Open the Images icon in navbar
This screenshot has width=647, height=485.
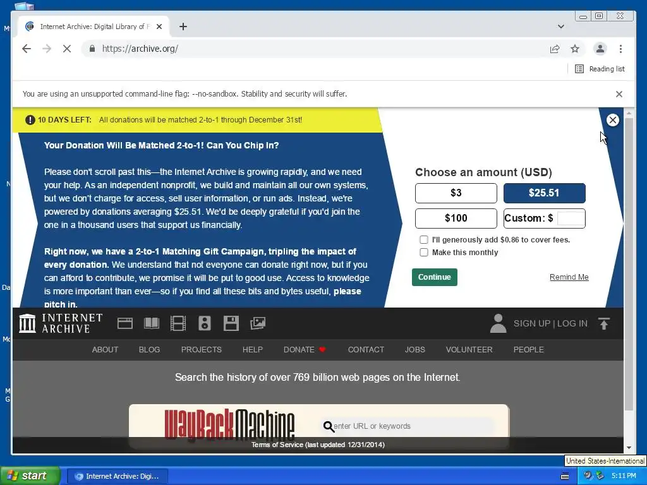[258, 323]
